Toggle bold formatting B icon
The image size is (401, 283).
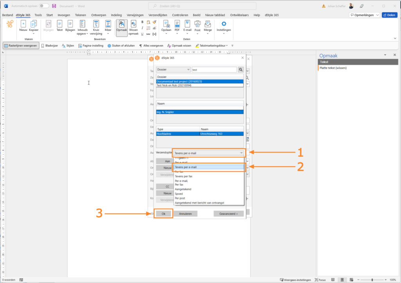[143, 22]
